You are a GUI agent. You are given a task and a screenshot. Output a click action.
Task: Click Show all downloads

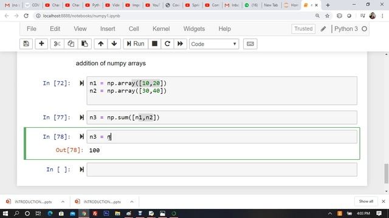pyautogui.click(x=366, y=202)
